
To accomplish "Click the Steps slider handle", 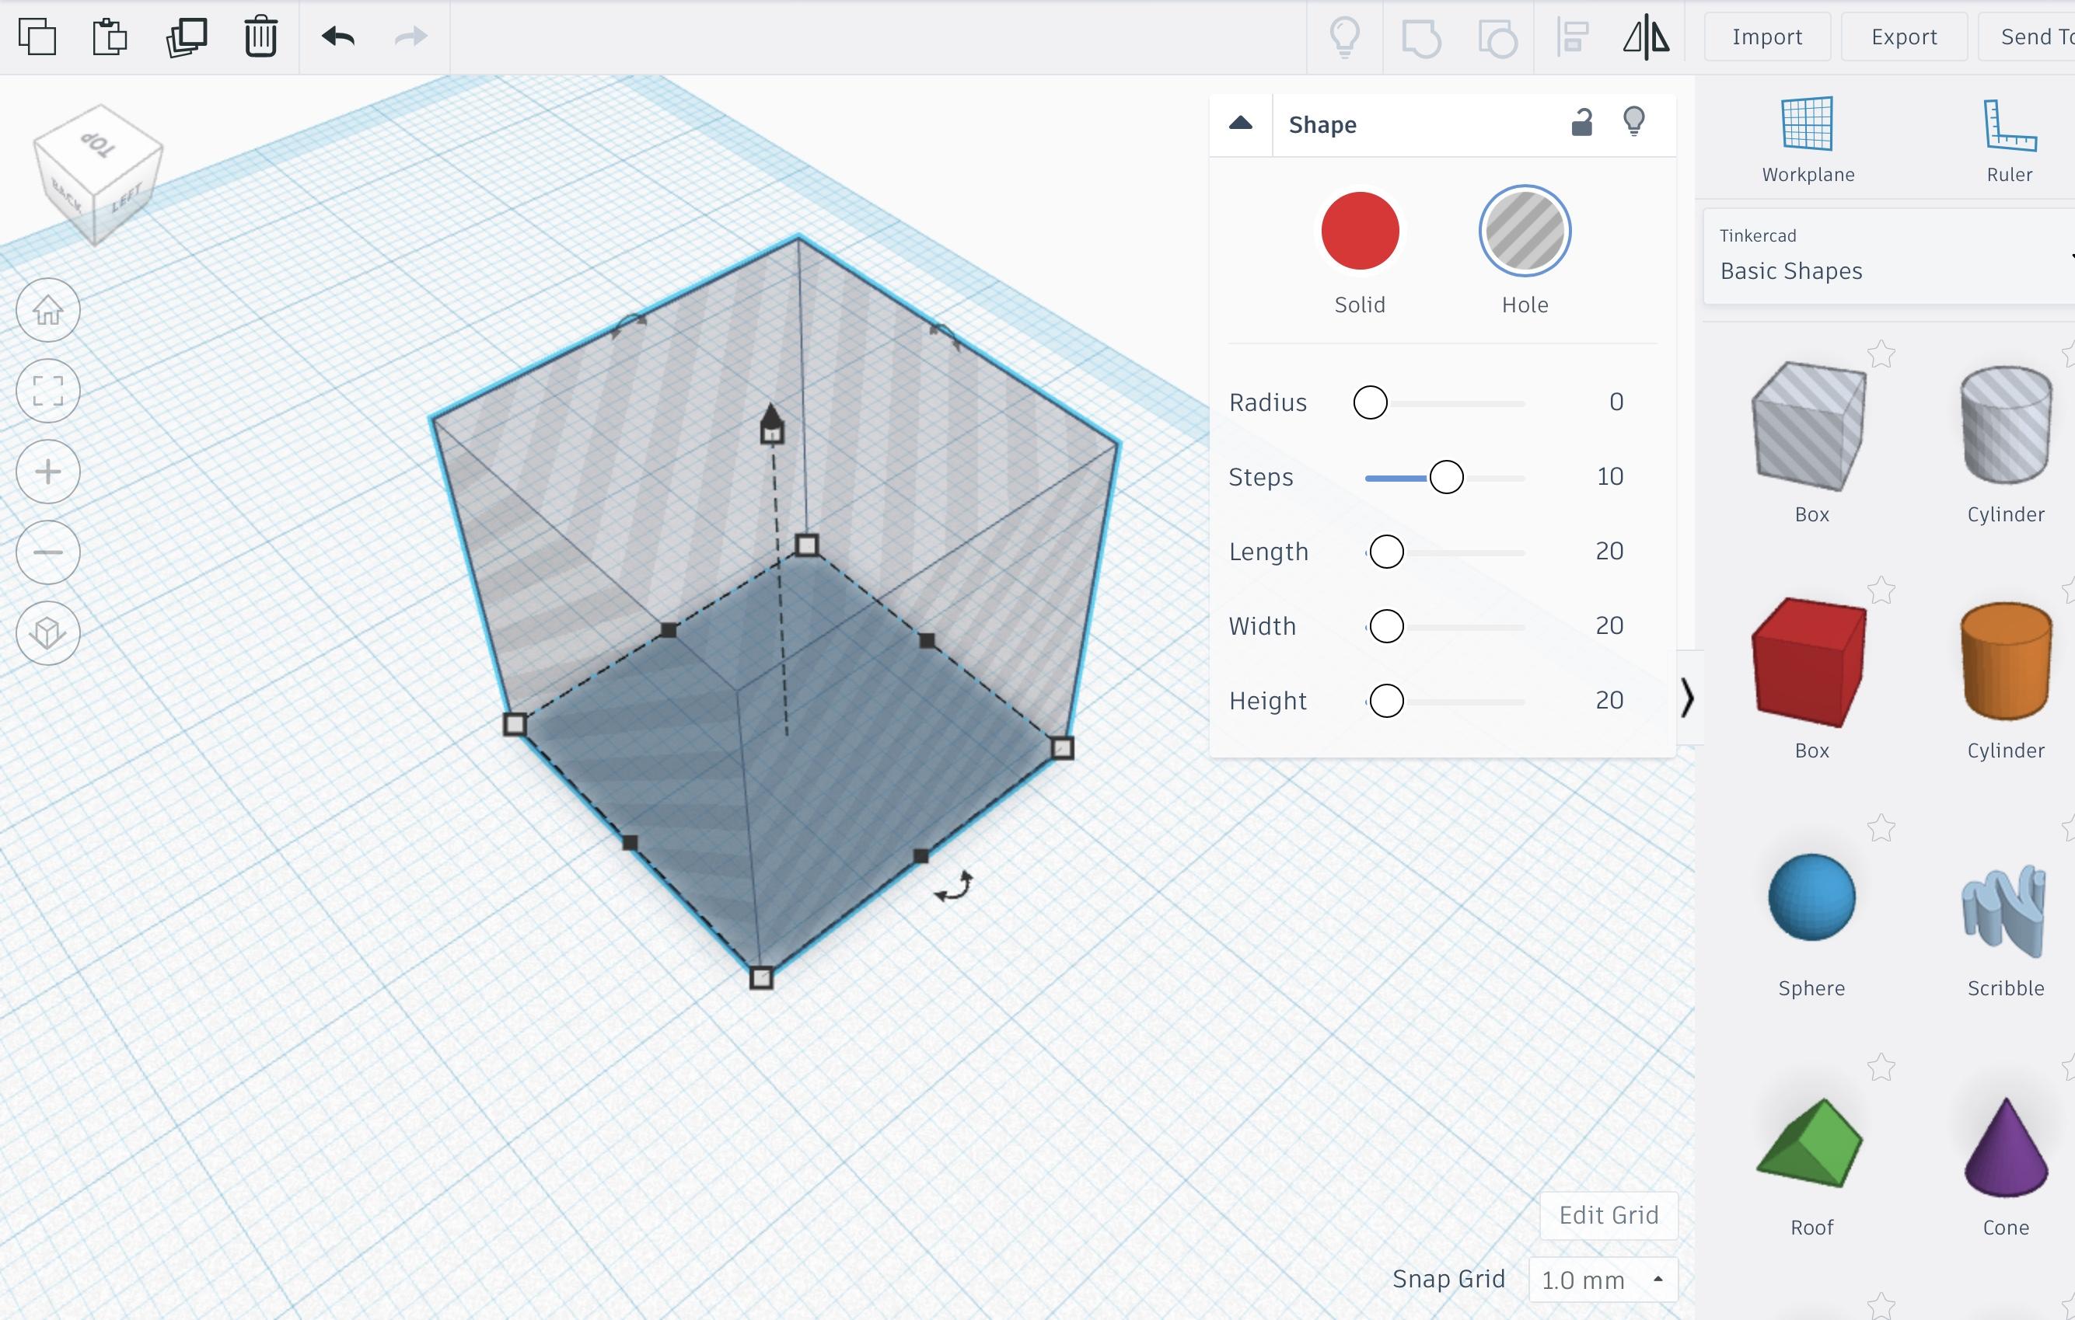I will 1446,477.
